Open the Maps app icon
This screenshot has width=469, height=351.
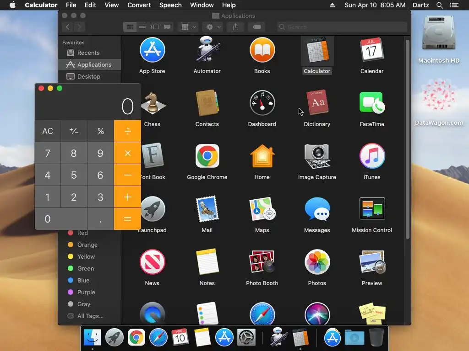pos(262,209)
